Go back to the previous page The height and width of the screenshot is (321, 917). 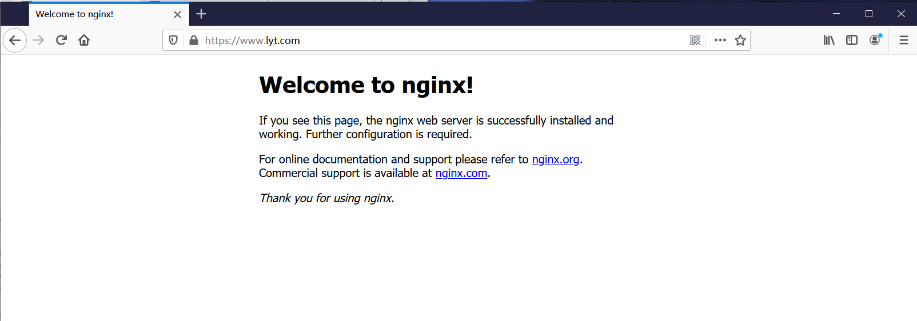coord(15,40)
